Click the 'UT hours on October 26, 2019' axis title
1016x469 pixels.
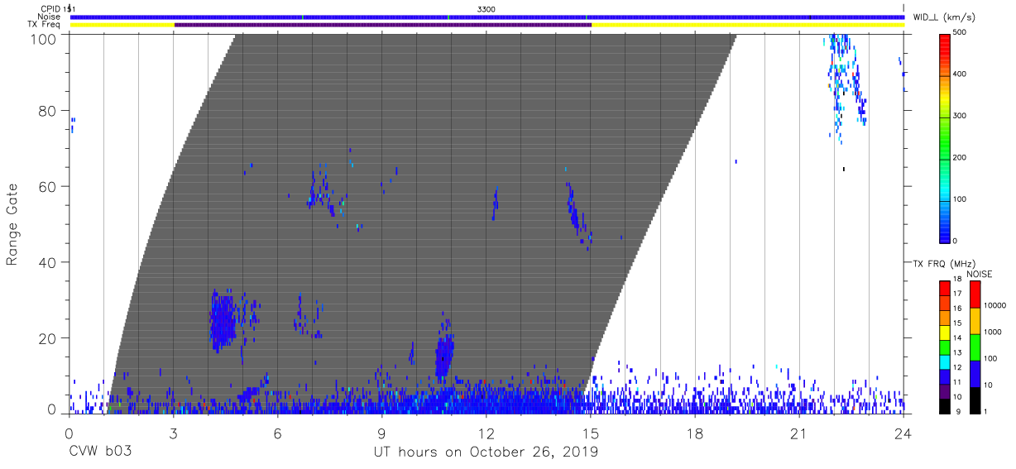click(486, 452)
